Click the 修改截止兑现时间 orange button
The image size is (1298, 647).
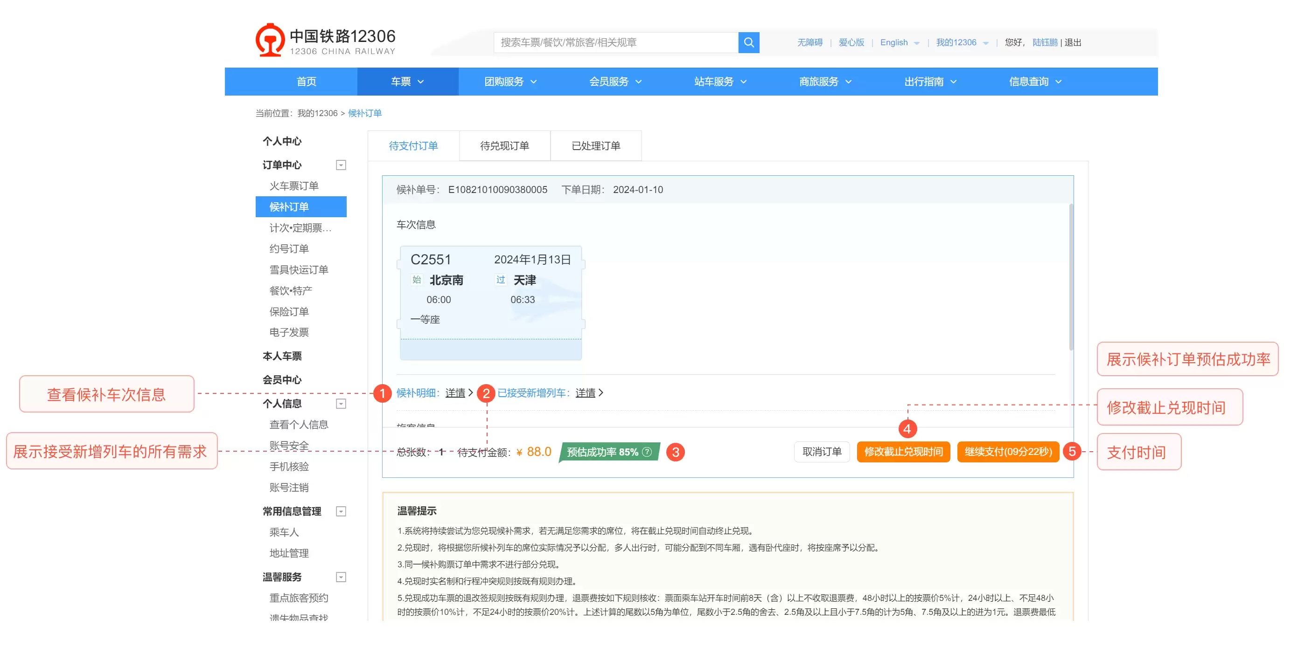pyautogui.click(x=903, y=452)
